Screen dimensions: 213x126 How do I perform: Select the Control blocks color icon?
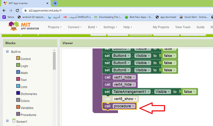point(18,59)
